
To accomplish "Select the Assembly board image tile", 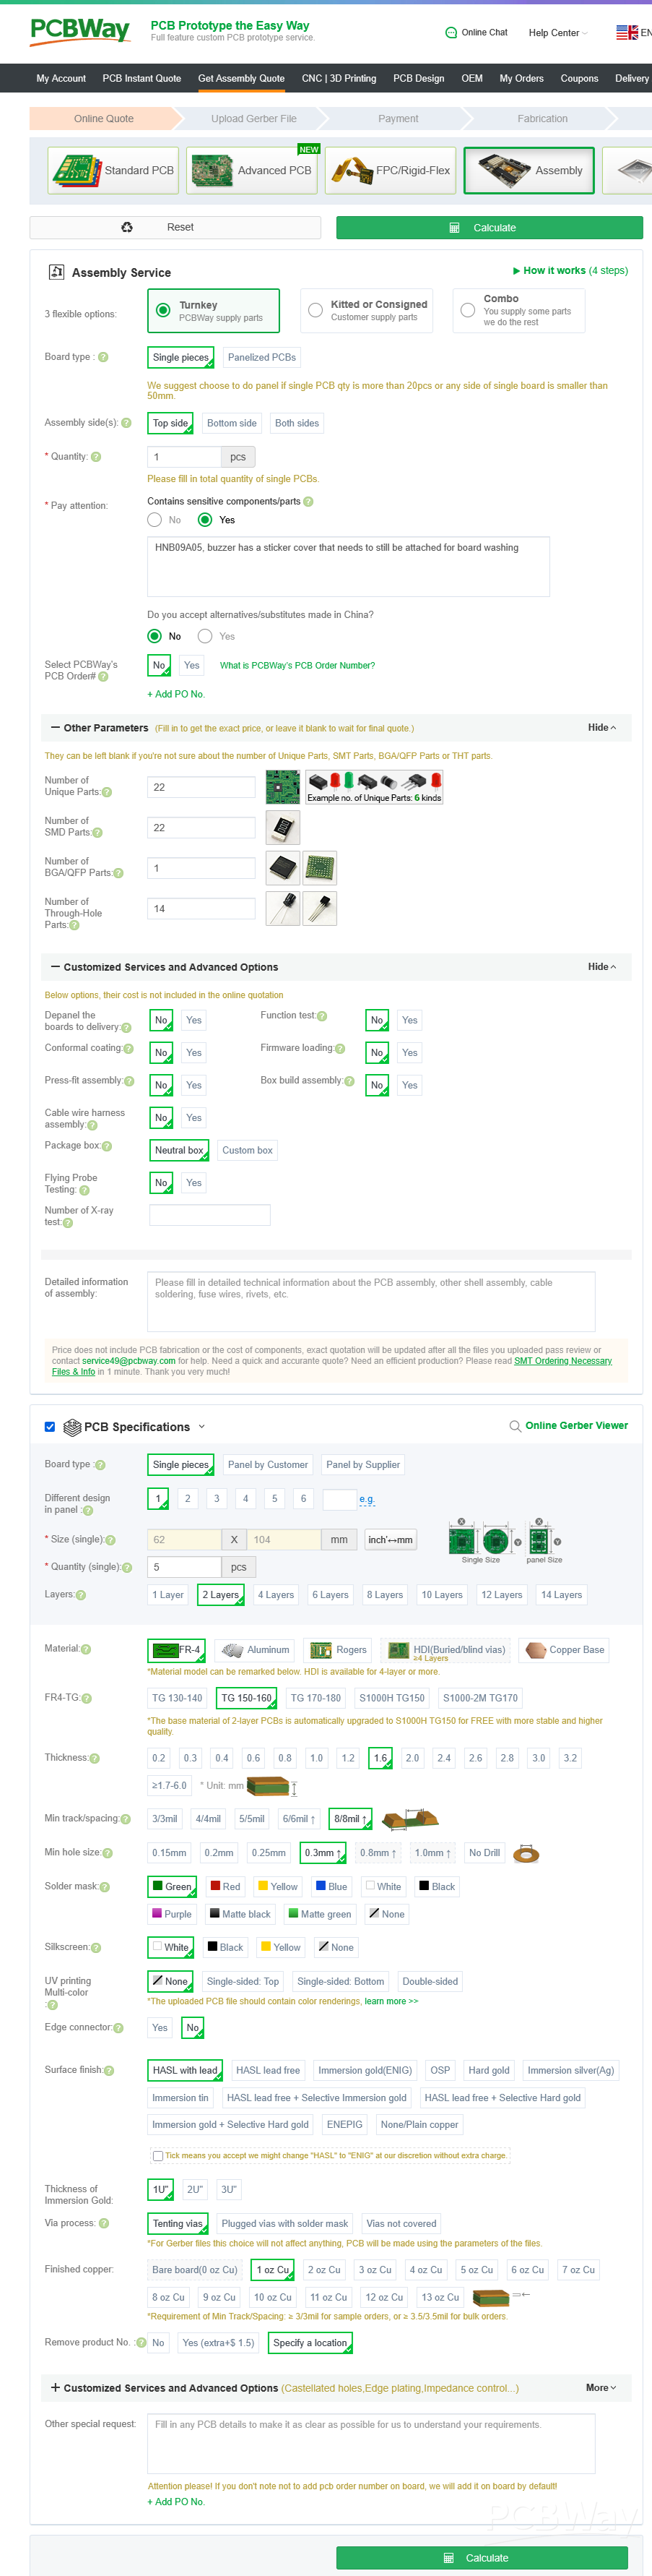I will [529, 170].
